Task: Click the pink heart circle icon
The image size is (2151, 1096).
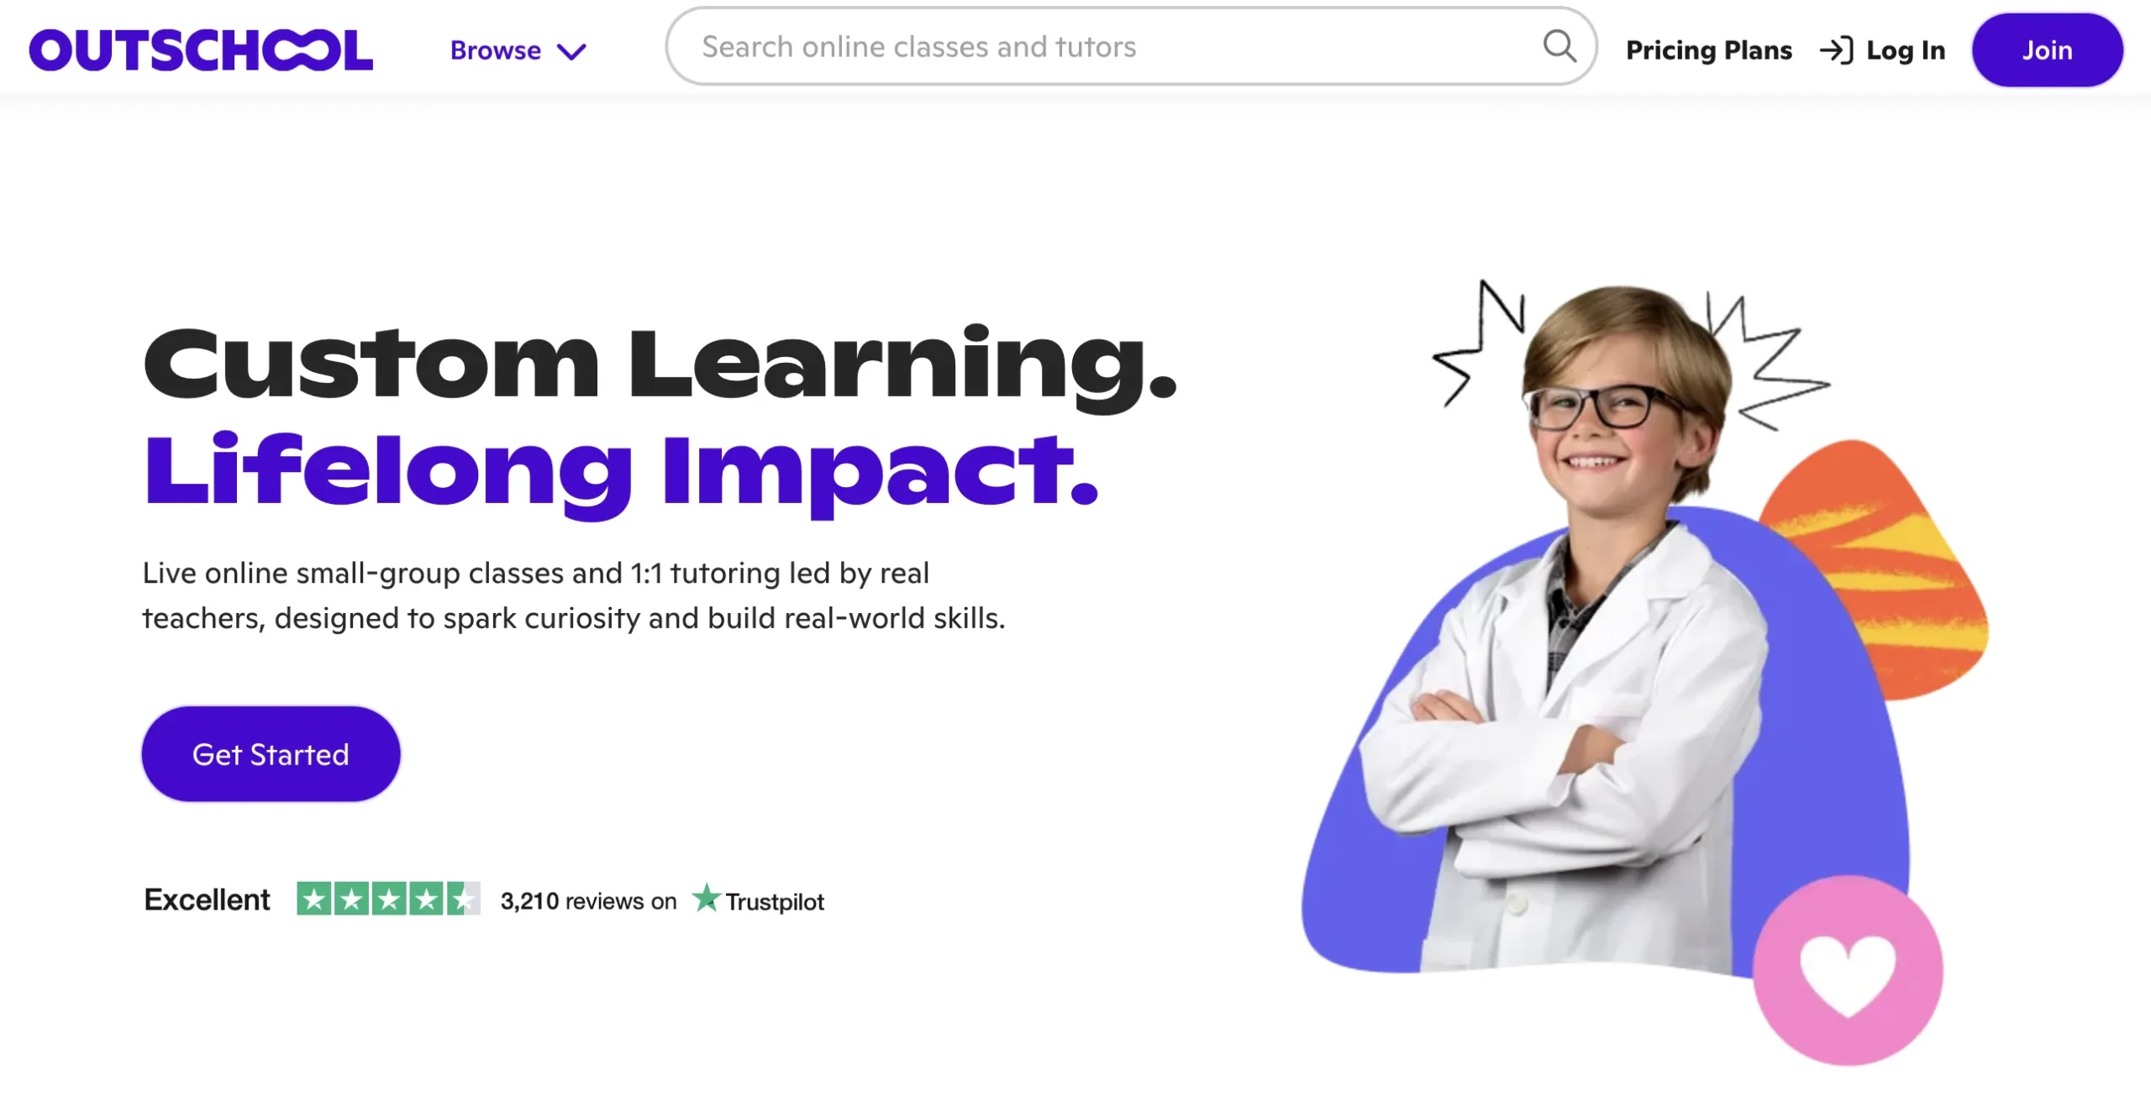Action: [1848, 970]
